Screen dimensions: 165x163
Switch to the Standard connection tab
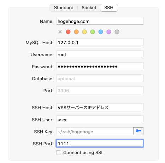click(x=64, y=8)
